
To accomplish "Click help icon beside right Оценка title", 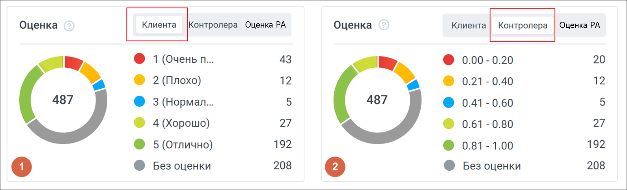I will [383, 25].
